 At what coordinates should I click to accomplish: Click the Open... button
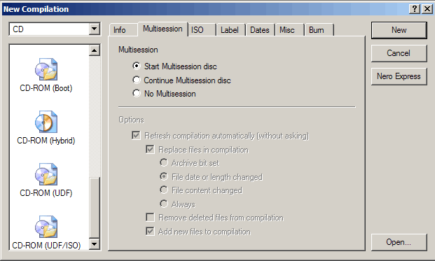399,242
